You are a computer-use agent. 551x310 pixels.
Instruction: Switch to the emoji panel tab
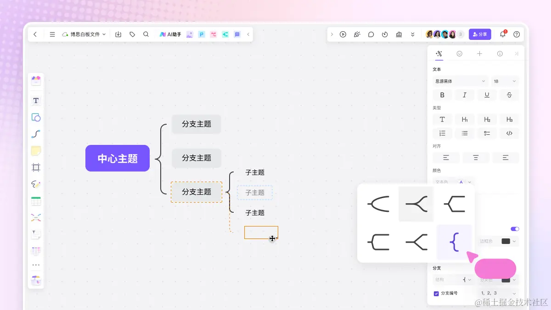click(x=459, y=54)
